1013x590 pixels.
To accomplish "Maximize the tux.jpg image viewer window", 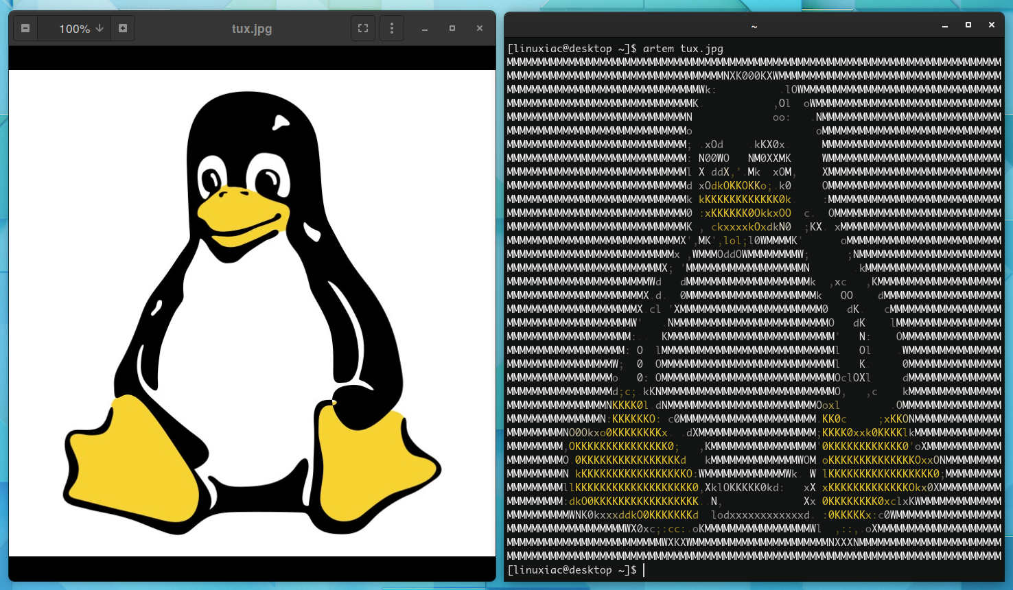I will point(452,28).
